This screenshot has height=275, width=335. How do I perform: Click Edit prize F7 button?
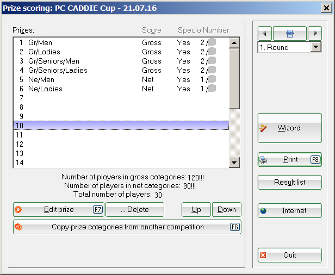[x=59, y=210]
